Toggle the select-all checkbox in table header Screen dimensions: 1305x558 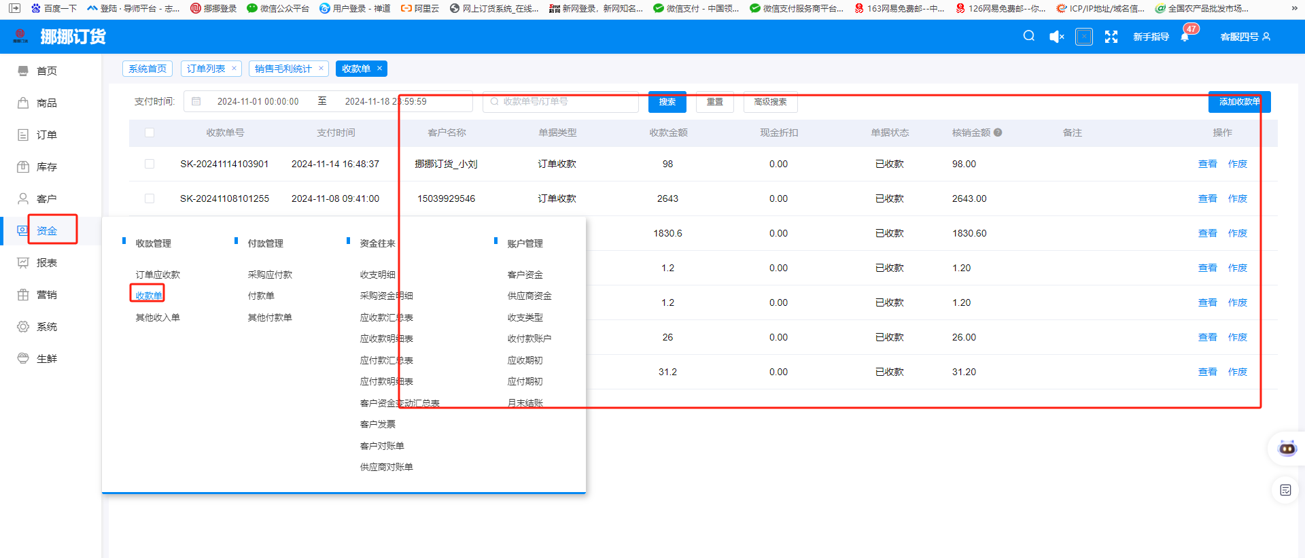tap(150, 133)
